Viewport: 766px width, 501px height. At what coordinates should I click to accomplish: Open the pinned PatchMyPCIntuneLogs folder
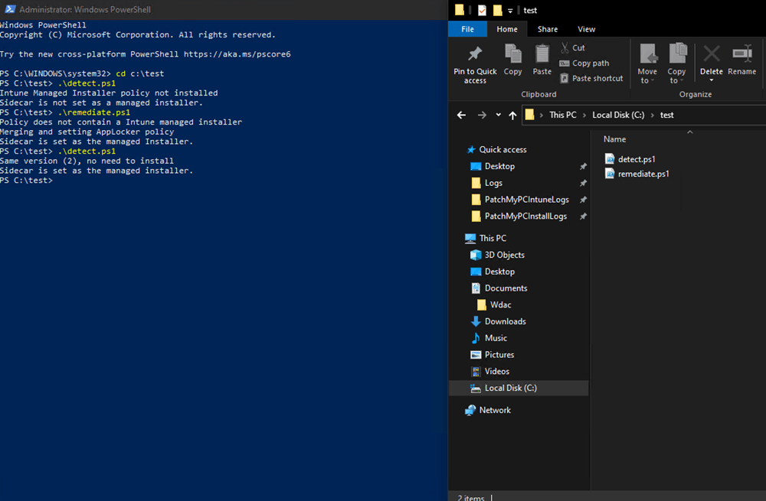click(x=527, y=200)
